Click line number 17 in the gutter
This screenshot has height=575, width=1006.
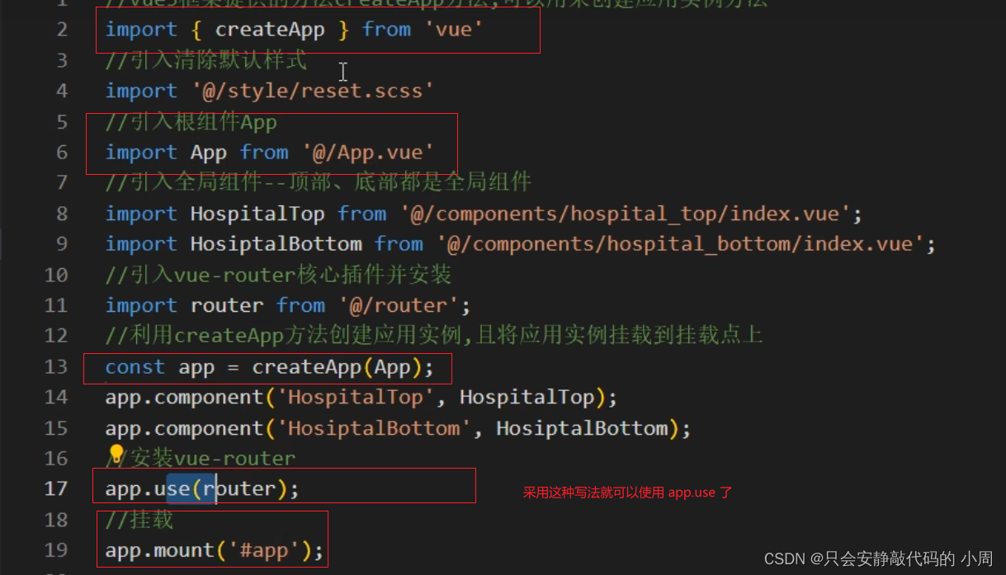tap(56, 488)
